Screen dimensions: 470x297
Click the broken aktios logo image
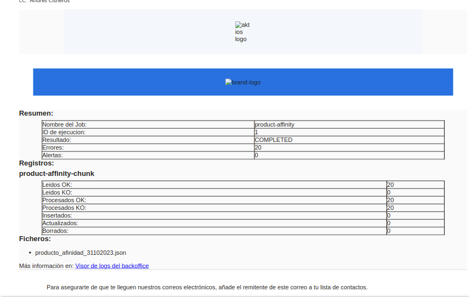[x=242, y=32]
